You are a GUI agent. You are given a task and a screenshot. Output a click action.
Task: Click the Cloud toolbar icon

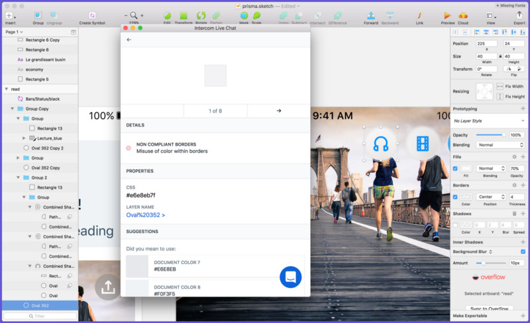(462, 15)
